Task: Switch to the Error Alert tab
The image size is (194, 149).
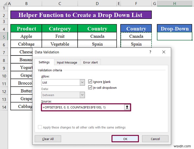Action: pos(90,62)
